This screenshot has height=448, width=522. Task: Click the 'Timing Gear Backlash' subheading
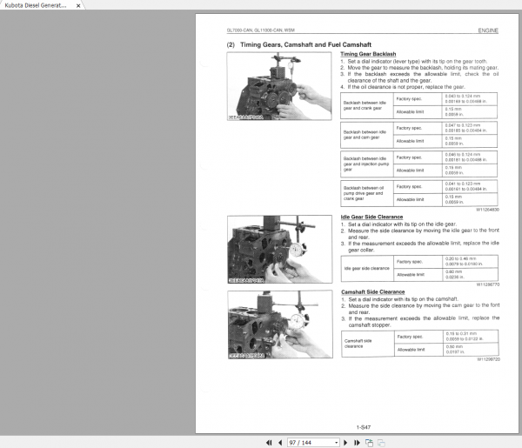368,54
